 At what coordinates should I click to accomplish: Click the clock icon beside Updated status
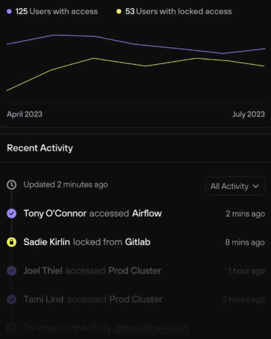(12, 185)
